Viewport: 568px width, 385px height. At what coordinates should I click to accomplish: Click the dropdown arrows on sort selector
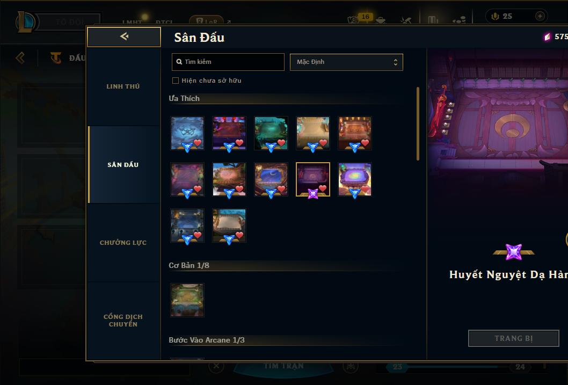click(x=396, y=62)
